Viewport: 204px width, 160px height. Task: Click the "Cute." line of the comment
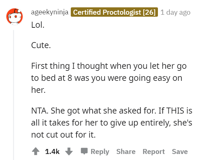point(41,45)
